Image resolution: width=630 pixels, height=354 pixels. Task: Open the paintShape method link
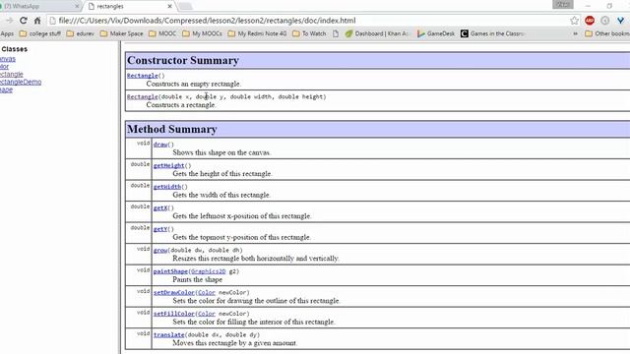(x=170, y=271)
